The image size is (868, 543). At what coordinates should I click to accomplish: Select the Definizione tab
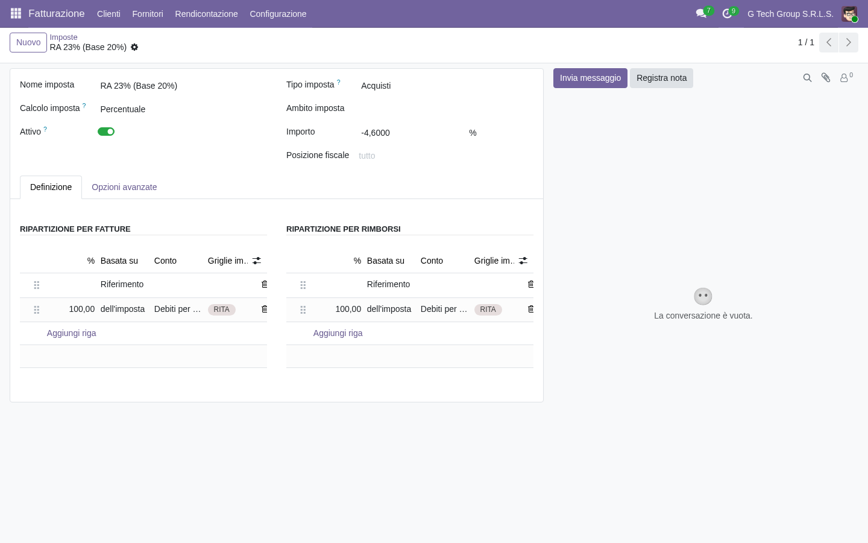pos(51,187)
